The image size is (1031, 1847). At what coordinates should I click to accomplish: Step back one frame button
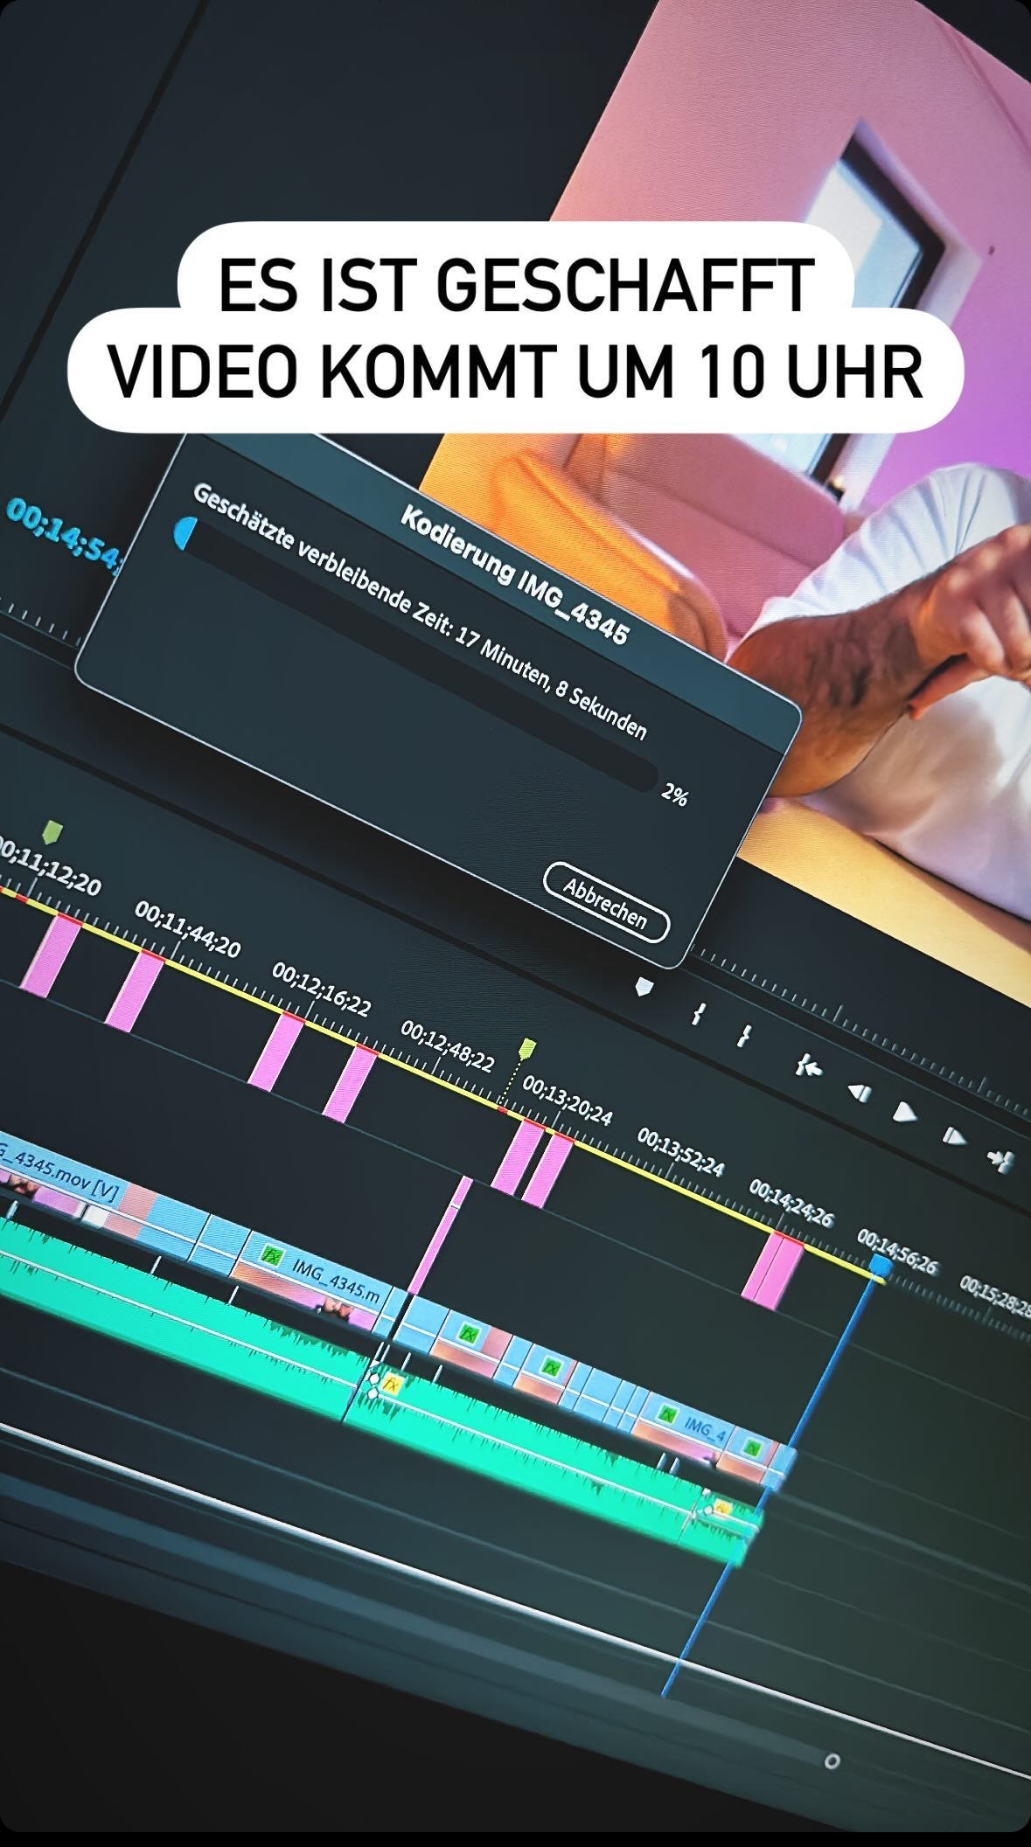(860, 1091)
